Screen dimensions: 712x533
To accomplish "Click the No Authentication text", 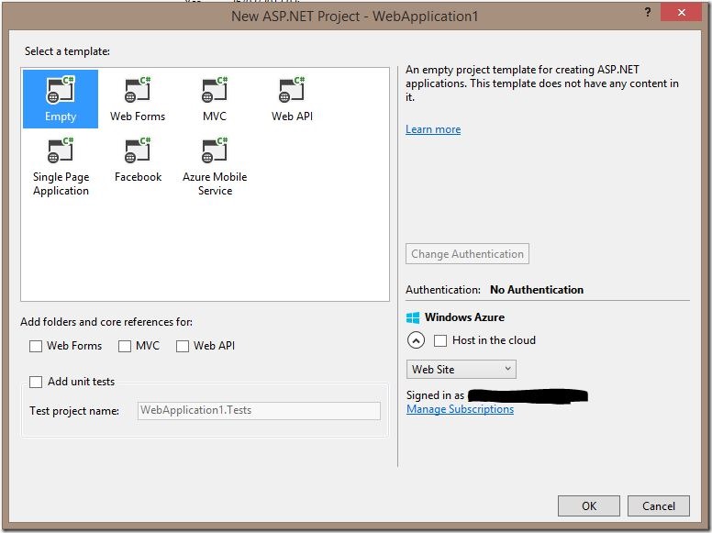I will (537, 290).
